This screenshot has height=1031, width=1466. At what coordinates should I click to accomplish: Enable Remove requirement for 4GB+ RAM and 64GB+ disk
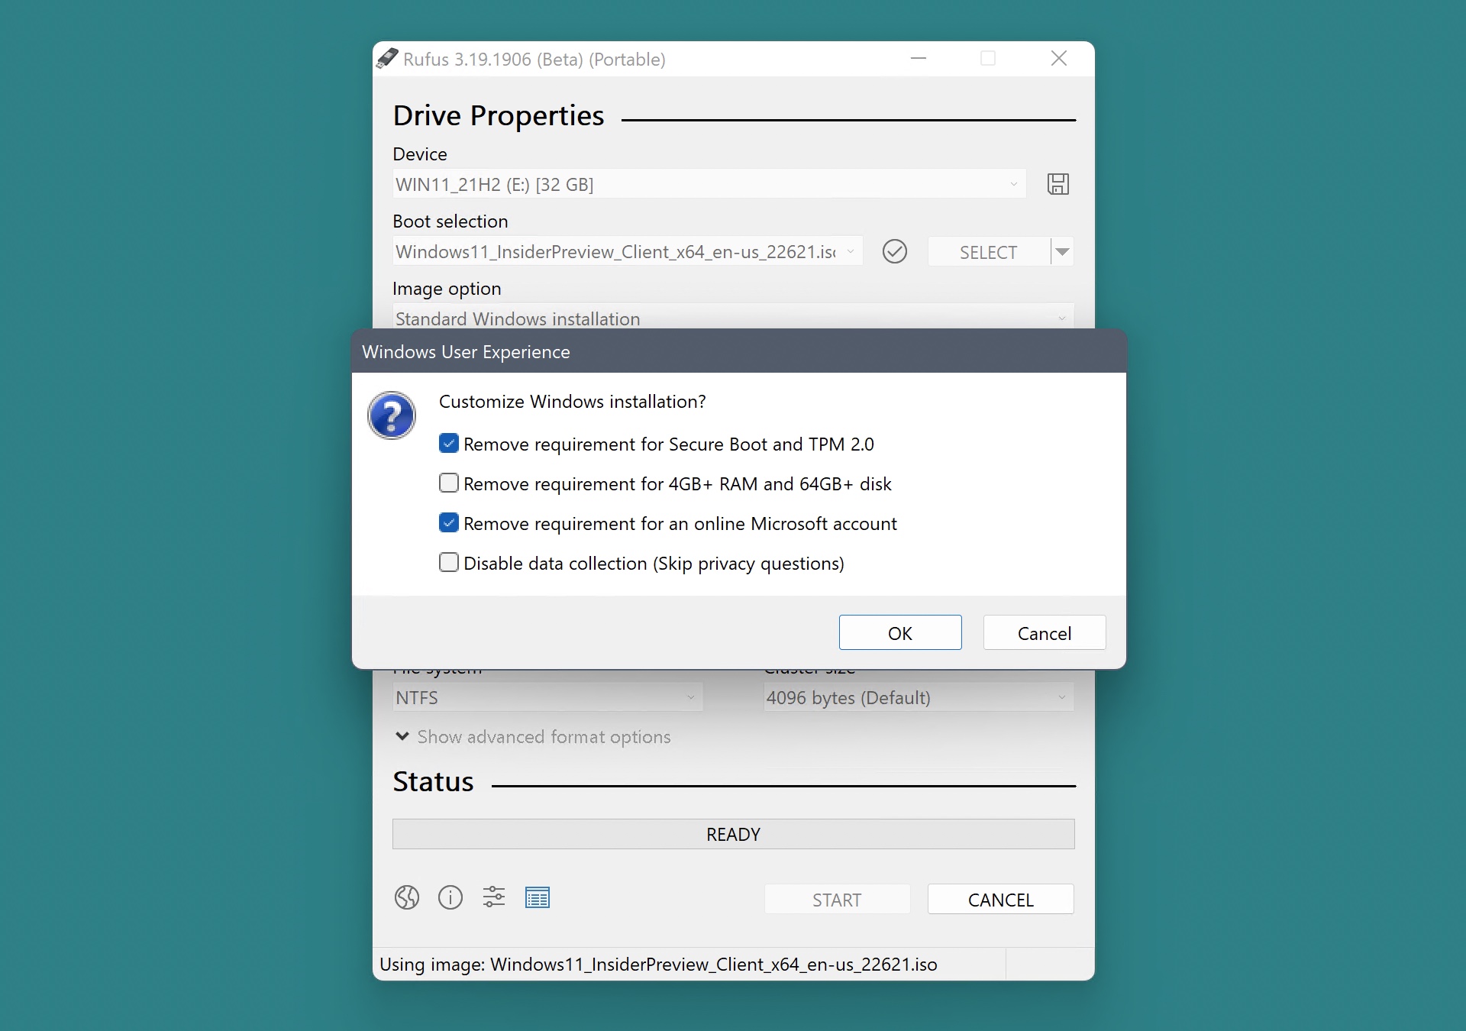point(448,483)
